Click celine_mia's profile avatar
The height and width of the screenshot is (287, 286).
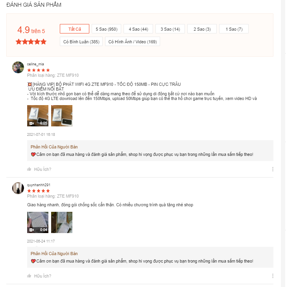click(18, 67)
